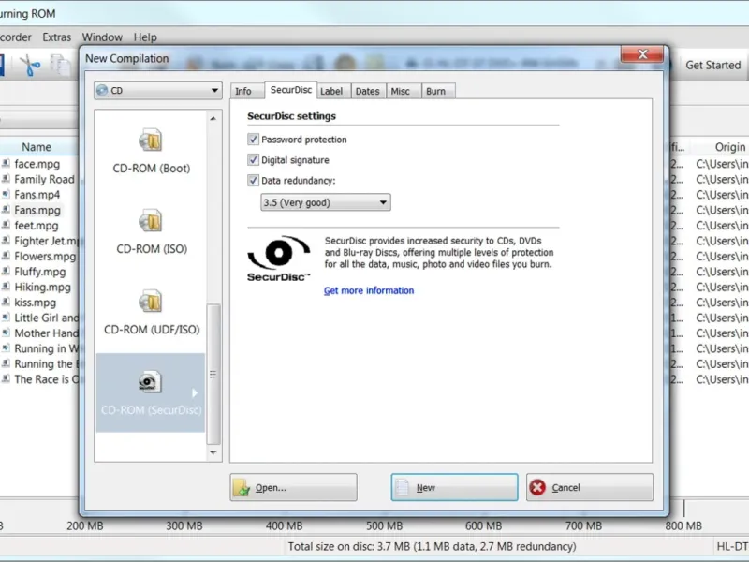Click the file icon next to Flowers.mpg
The image size is (749, 562).
[6, 256]
